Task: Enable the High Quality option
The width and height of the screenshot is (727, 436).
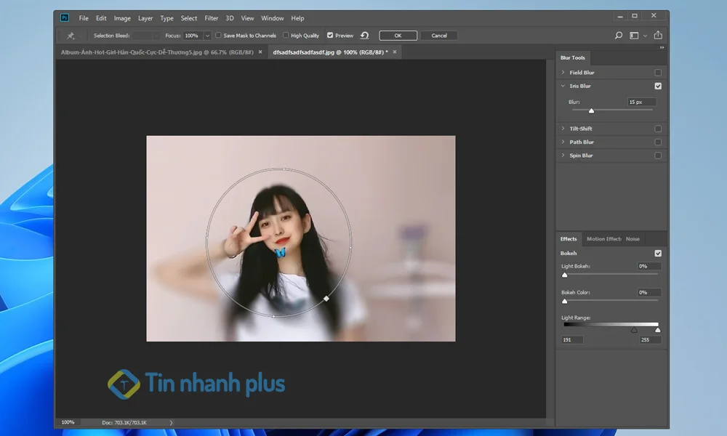Action: [x=286, y=35]
